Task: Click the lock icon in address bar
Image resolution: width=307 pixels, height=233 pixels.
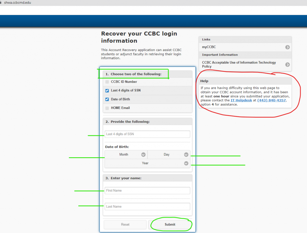Action: [1, 3]
